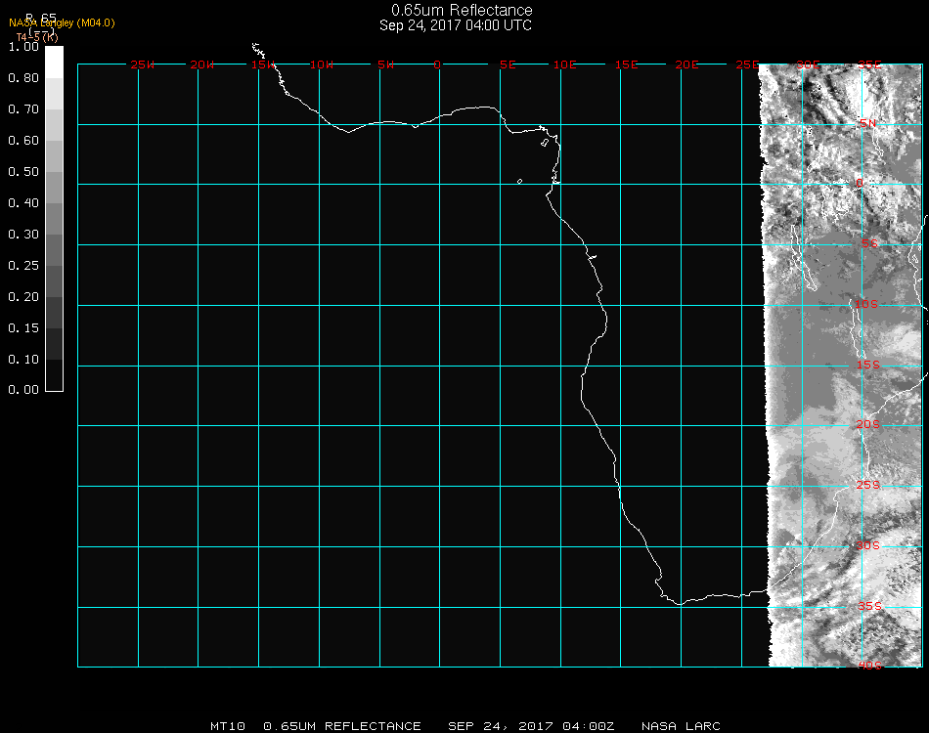Click the 0.80 value label on the colorbar

tap(22, 77)
